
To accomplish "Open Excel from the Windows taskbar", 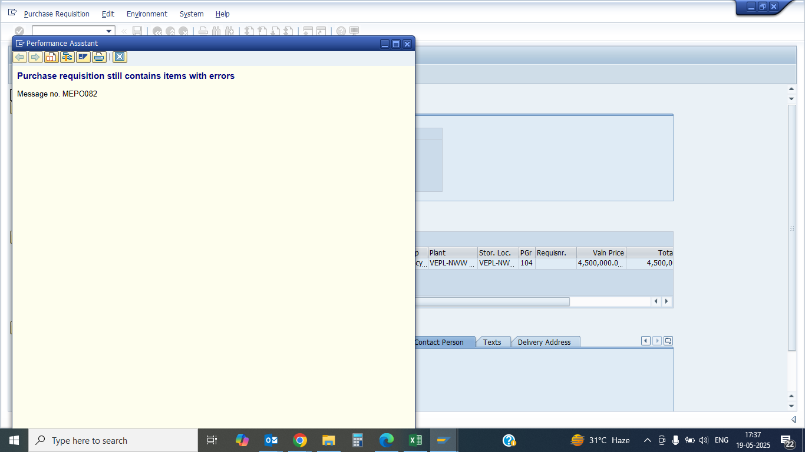I will (x=415, y=440).
